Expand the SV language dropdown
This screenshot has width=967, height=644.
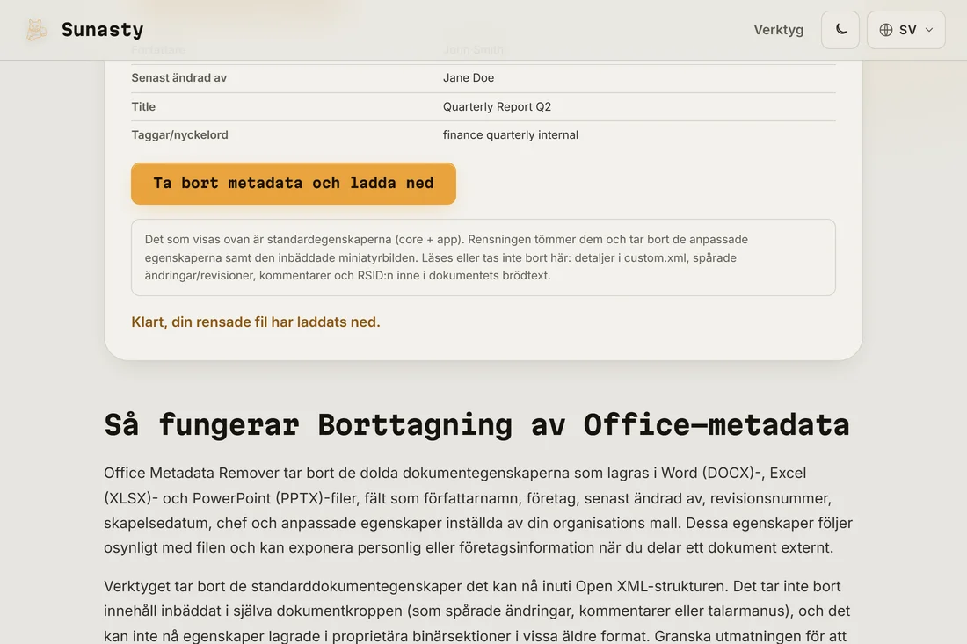906,30
